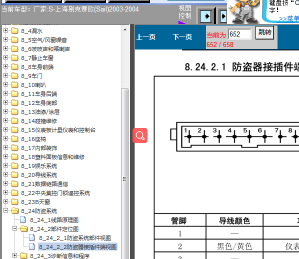
Task: Collapse the 8_24防盗系统 node
Action: coord(5,210)
